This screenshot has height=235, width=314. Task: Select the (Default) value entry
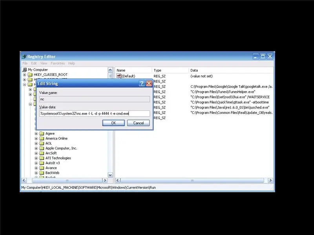[x=128, y=76]
